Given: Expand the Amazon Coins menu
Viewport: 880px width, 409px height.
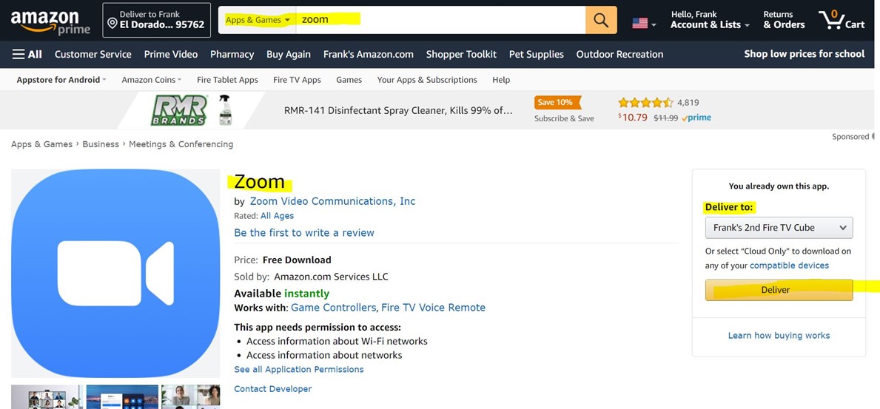Looking at the screenshot, I should [151, 80].
